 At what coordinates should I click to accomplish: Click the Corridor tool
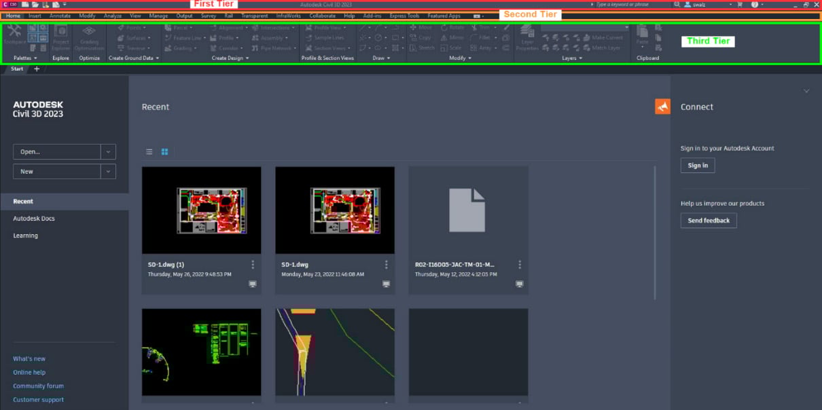[x=226, y=48]
